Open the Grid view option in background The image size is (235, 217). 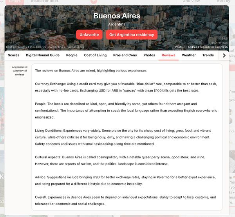pyautogui.click(x=191, y=1)
